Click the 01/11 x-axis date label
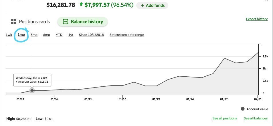Screen dimensions: 273x126 [88, 99]
